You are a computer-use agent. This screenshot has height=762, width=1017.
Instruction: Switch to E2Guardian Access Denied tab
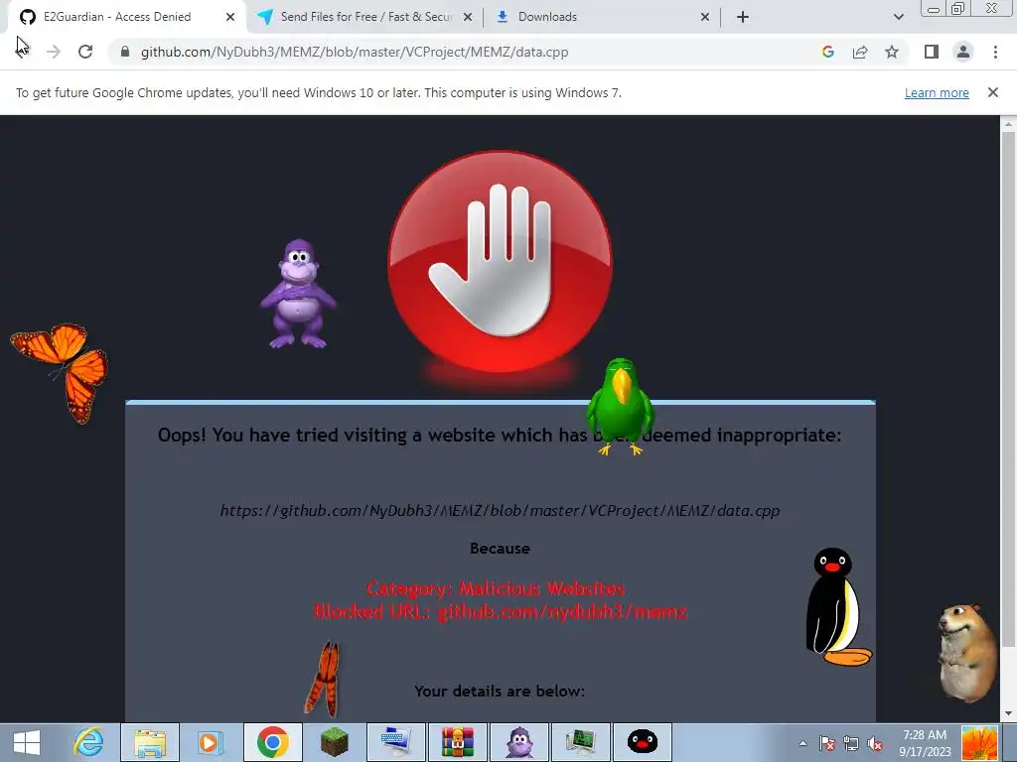click(x=117, y=17)
